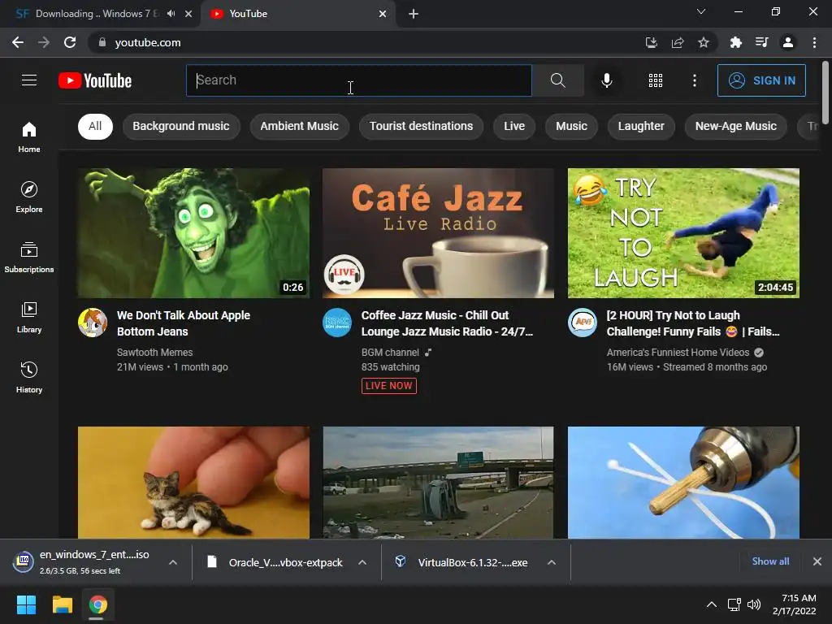The height and width of the screenshot is (624, 832).
Task: Open Chrome's three-dot menu
Action: click(x=814, y=42)
